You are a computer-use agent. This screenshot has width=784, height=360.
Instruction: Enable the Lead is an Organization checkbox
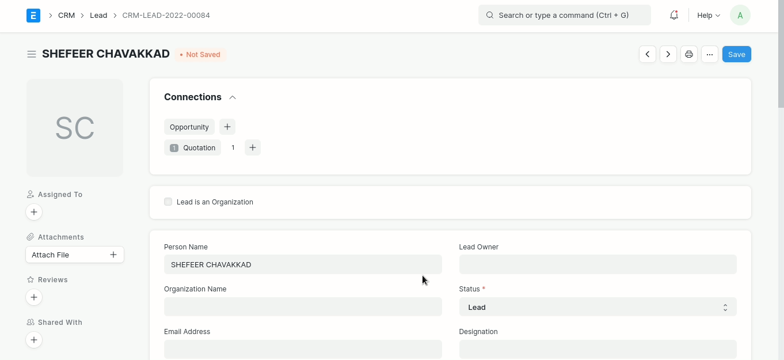pyautogui.click(x=168, y=202)
